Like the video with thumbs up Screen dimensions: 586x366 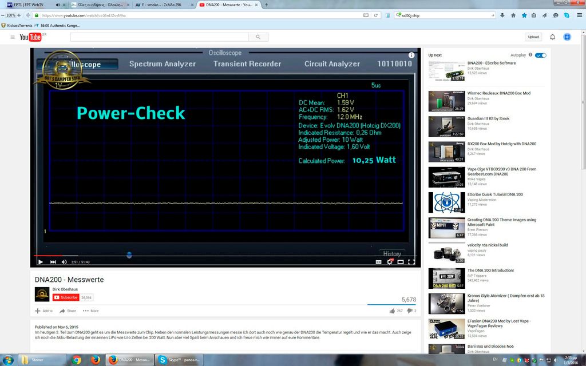(x=393, y=311)
